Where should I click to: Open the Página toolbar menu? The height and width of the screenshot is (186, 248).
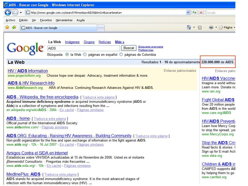pyautogui.click(x=226, y=28)
